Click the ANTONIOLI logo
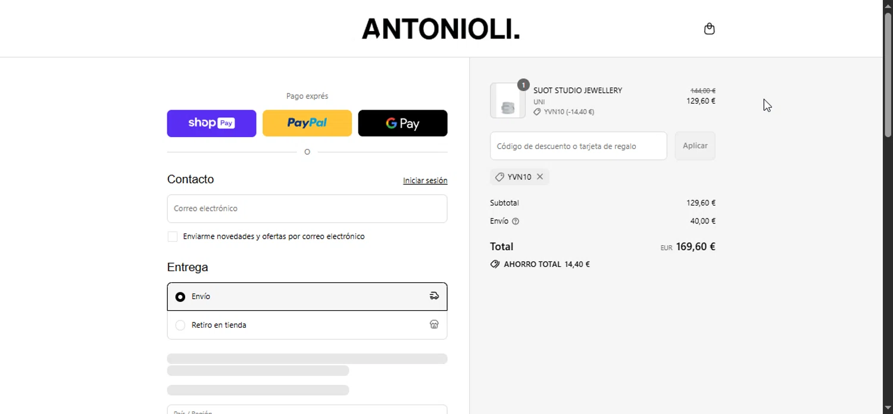 coord(441,29)
